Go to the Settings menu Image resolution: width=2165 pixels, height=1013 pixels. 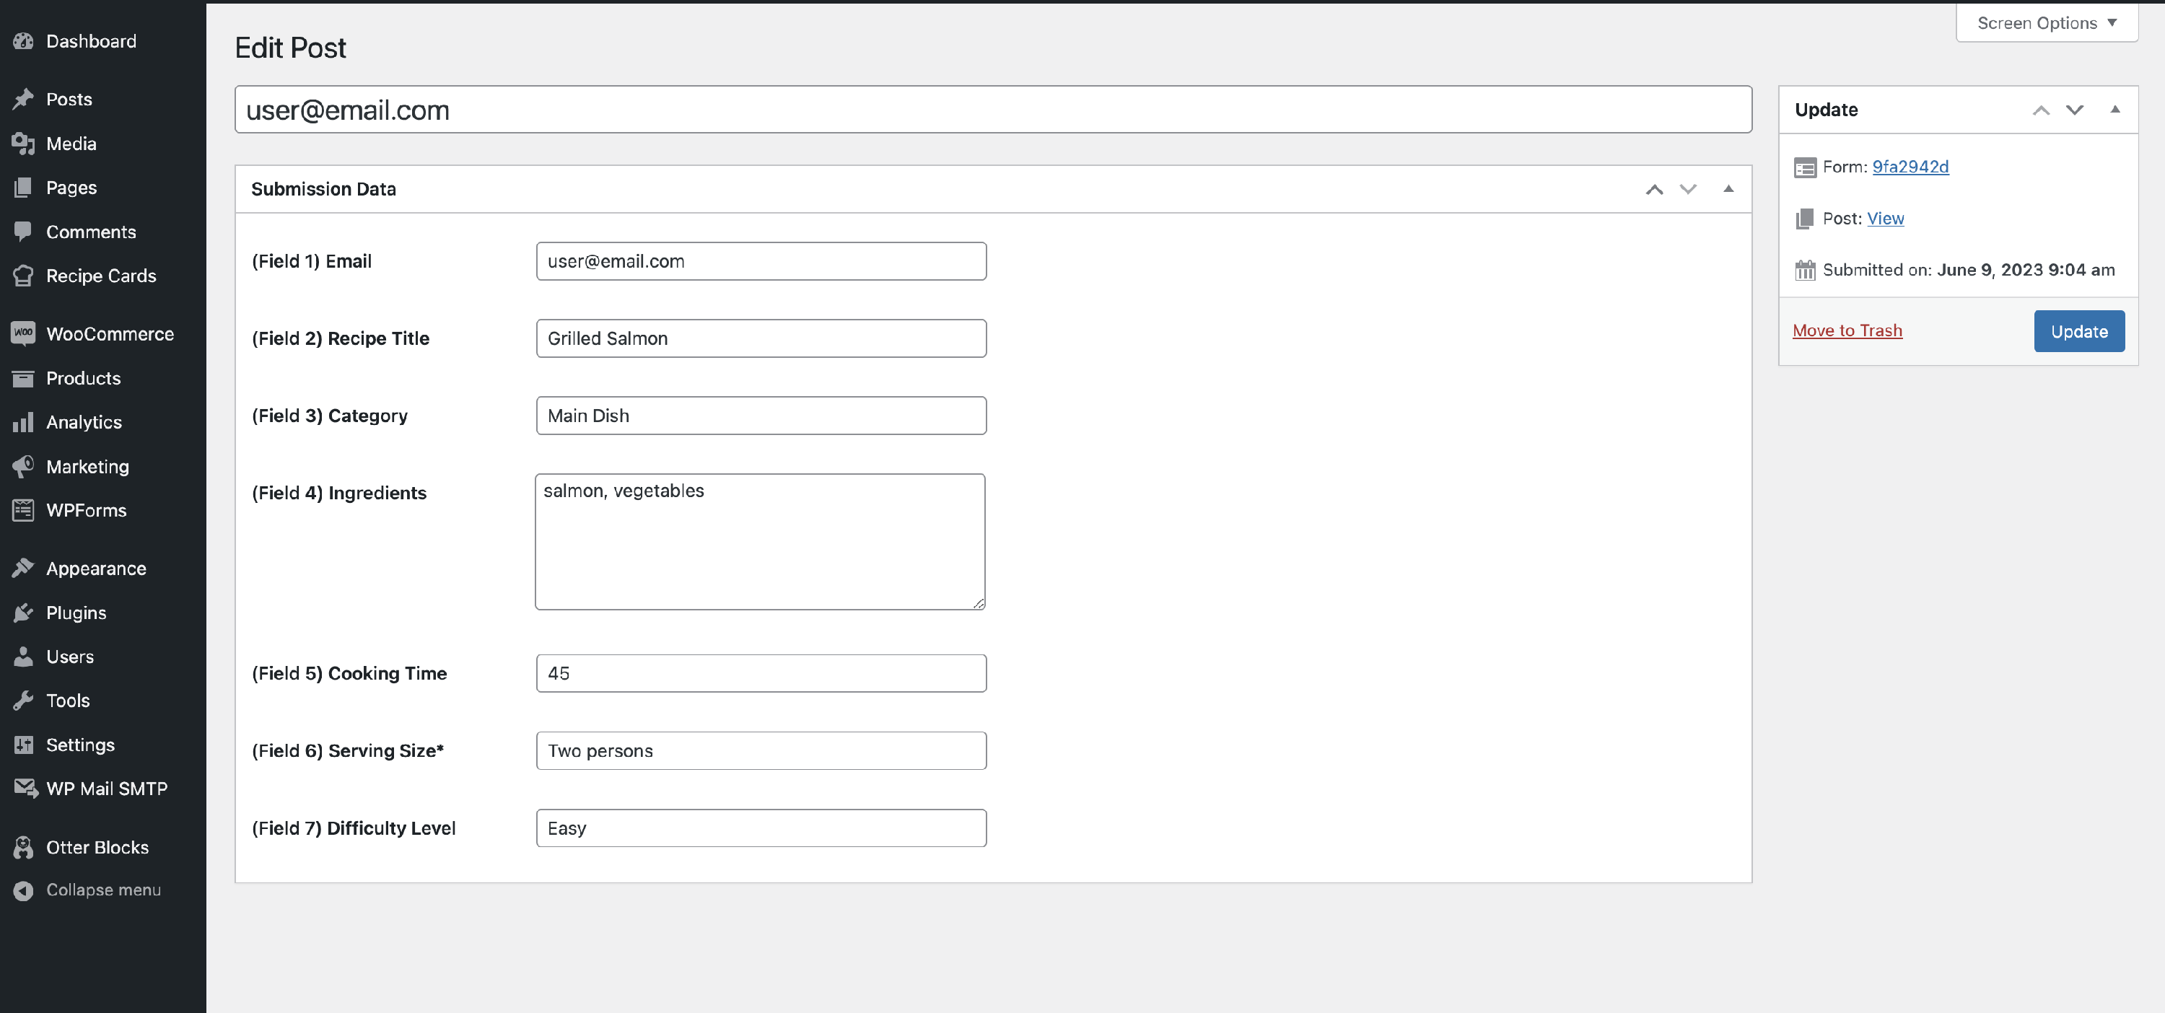pos(80,744)
